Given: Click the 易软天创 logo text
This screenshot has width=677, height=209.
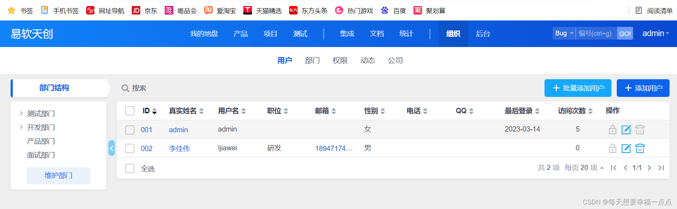Looking at the screenshot, I should (x=32, y=34).
